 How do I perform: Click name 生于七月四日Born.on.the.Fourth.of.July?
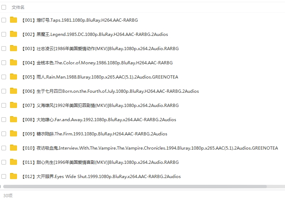point(111,91)
